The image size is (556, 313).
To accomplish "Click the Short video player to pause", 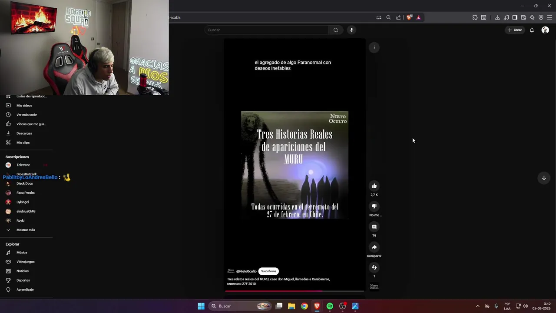I will pos(295,165).
